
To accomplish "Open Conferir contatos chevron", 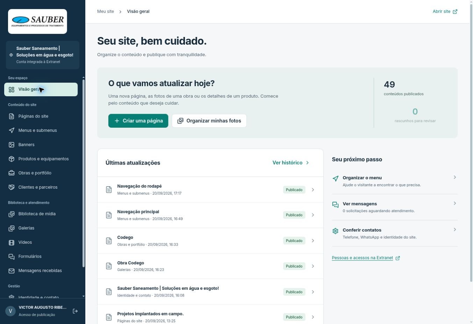I will [x=455, y=229].
